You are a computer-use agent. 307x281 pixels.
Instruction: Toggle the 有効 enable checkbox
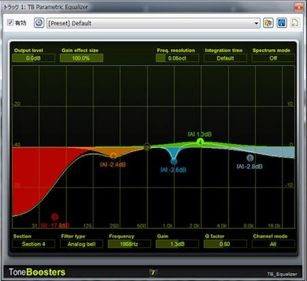10,23
